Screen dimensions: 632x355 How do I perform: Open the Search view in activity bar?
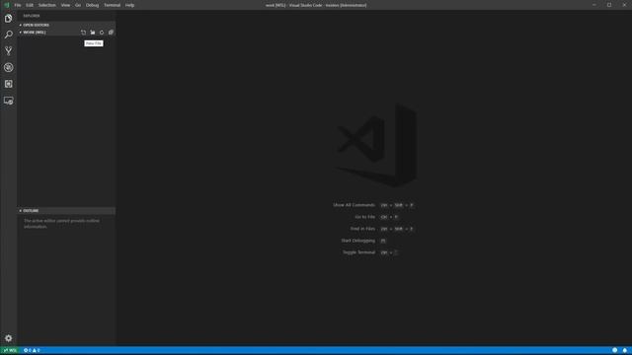9,35
